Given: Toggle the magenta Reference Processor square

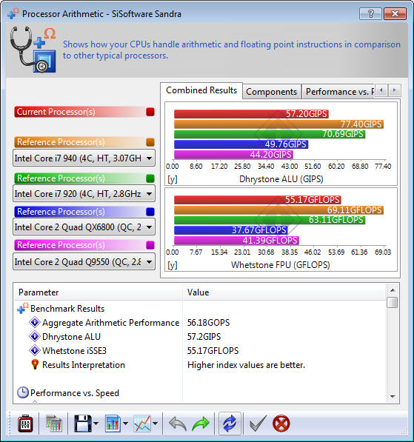Looking at the screenshot, I should pyautogui.click(x=150, y=245).
